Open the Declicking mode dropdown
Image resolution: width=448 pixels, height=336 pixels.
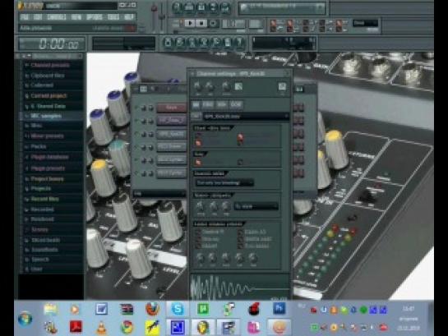click(x=224, y=182)
